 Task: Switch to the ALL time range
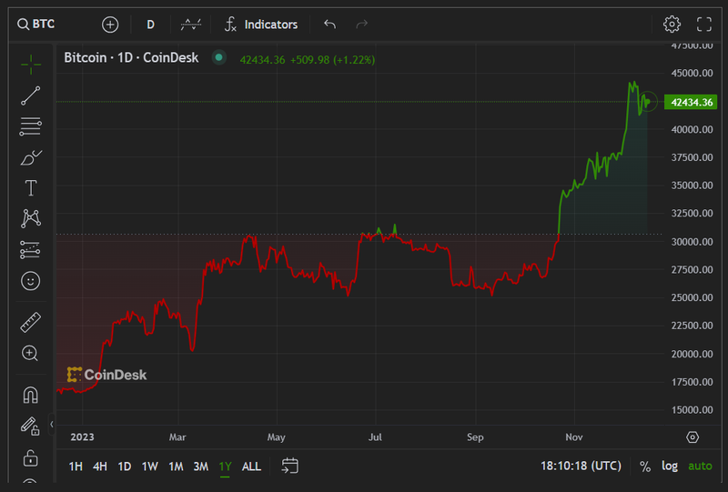[251, 466]
